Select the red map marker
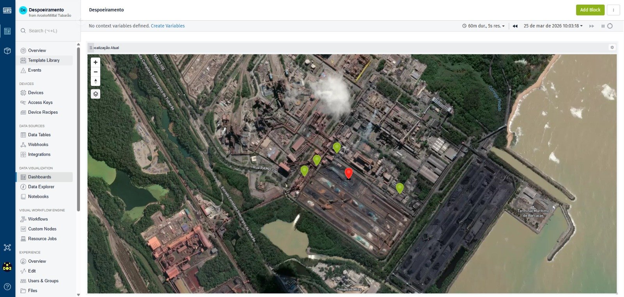The height and width of the screenshot is (297, 624). (x=349, y=173)
